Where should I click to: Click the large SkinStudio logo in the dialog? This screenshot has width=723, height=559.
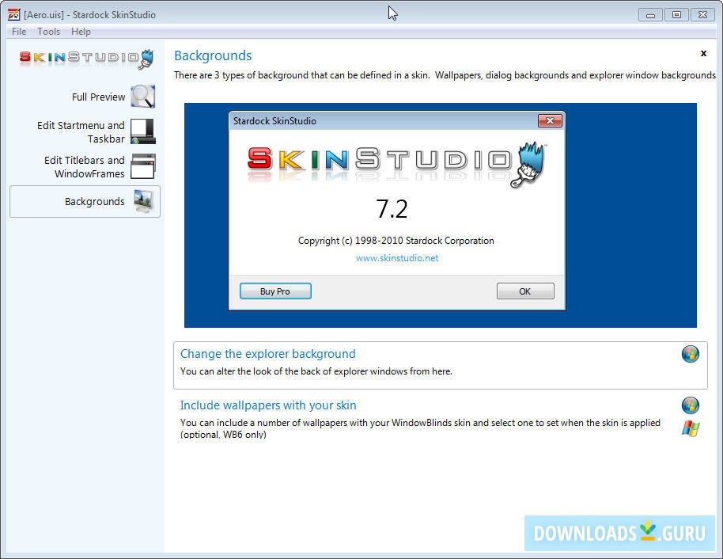396,165
